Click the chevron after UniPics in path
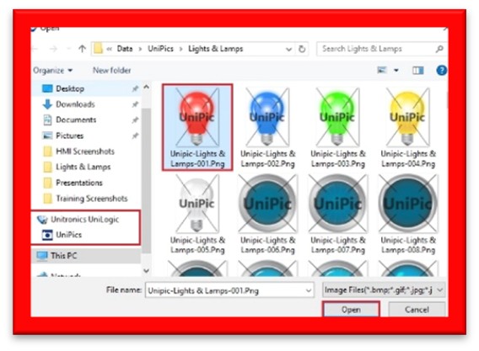 pos(180,49)
